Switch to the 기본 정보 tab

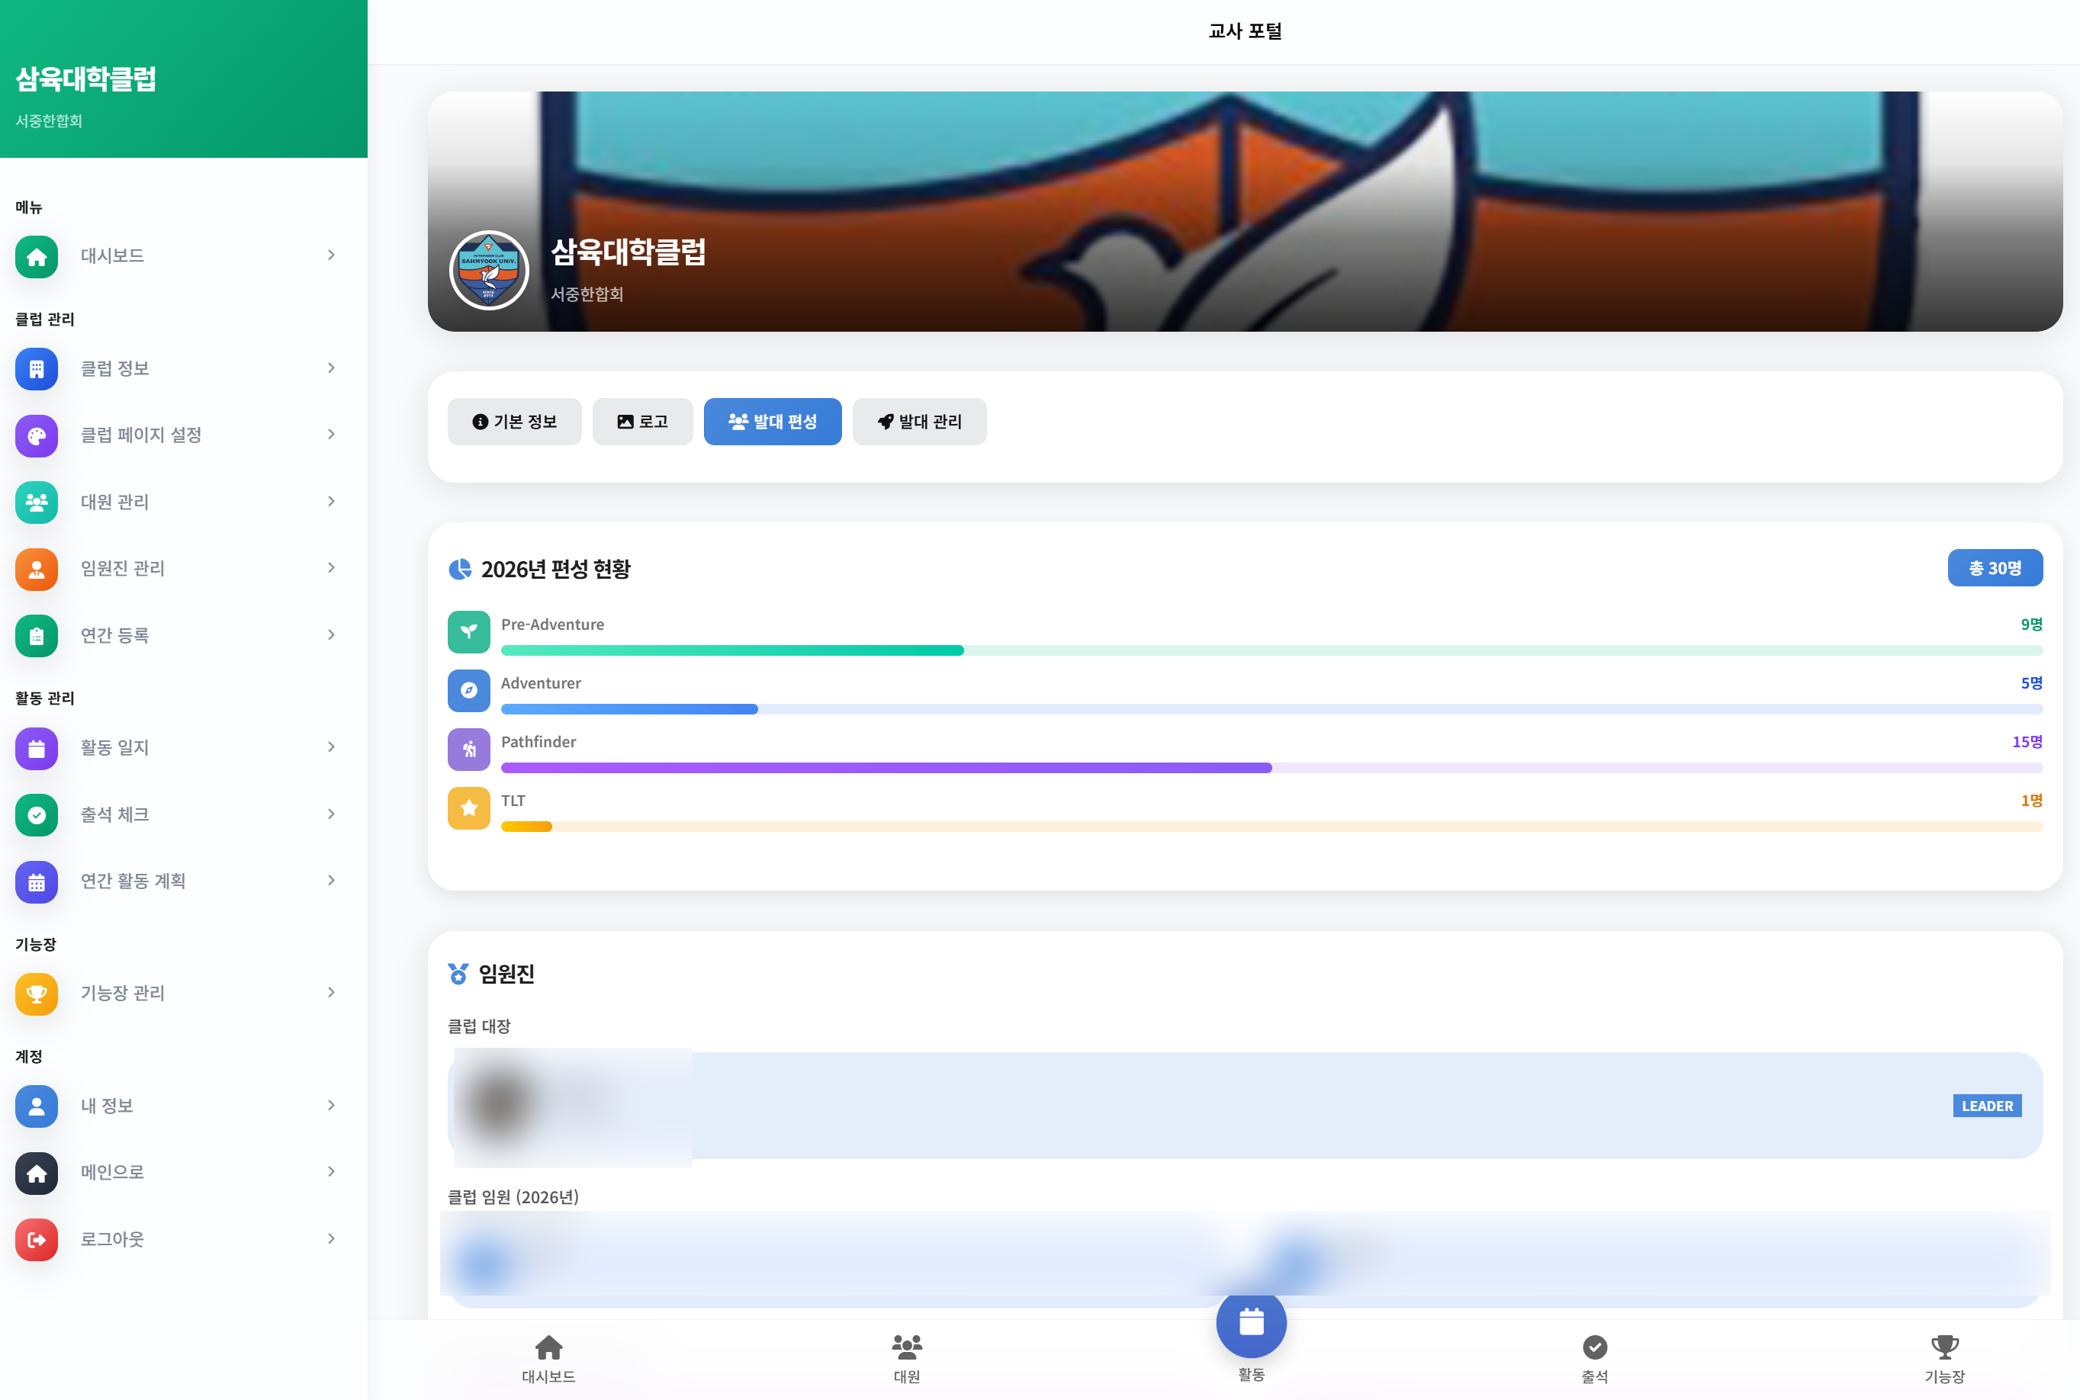click(514, 422)
